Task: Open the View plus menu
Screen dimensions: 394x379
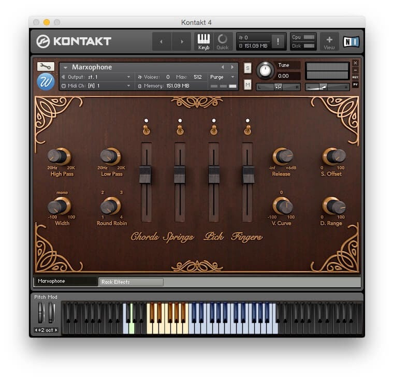Action: 329,42
